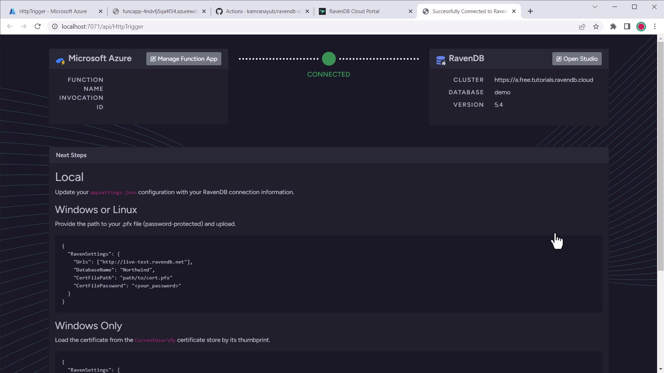Open the tab search chevron

pos(595,7)
